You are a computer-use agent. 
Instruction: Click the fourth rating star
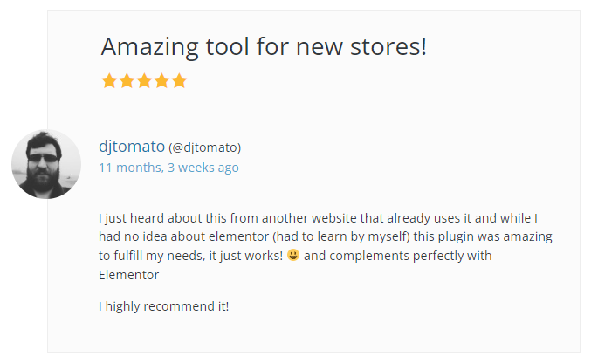click(161, 81)
